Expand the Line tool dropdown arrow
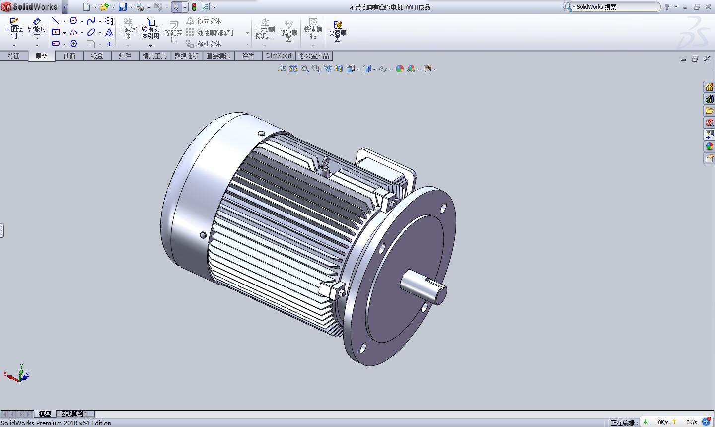 tap(64, 21)
